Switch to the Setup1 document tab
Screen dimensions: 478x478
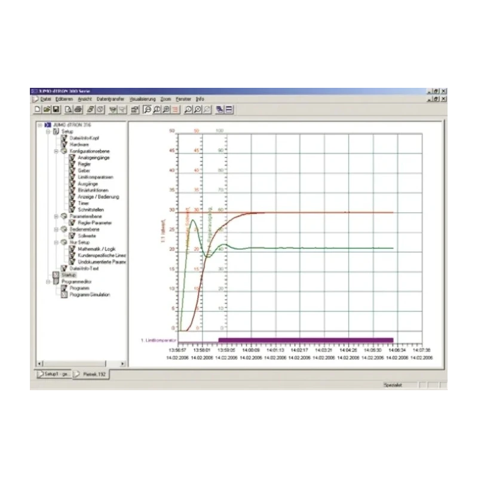[x=54, y=374]
